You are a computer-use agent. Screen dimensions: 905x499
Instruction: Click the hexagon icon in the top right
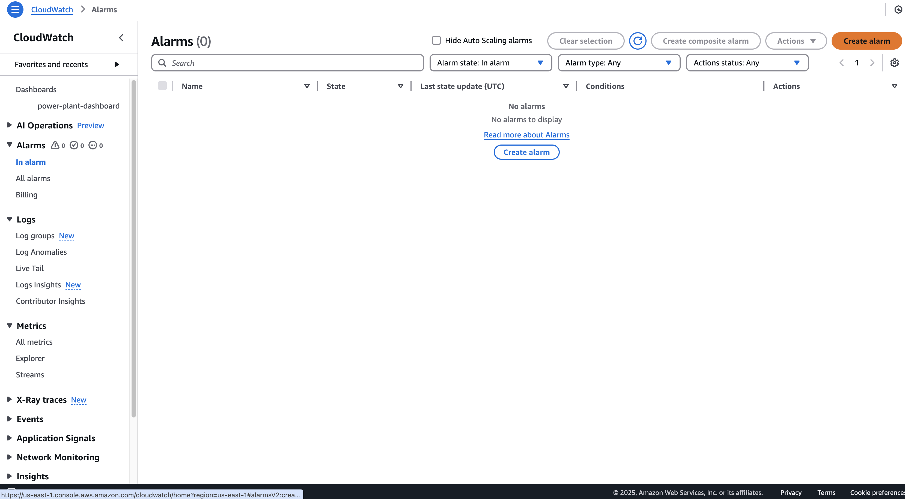tap(898, 10)
